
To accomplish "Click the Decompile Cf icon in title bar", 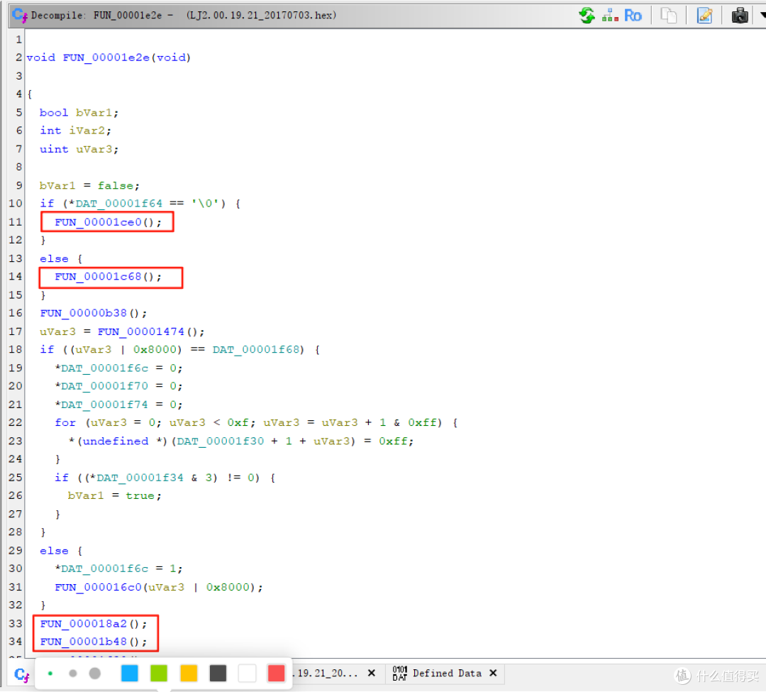I will click(x=20, y=15).
